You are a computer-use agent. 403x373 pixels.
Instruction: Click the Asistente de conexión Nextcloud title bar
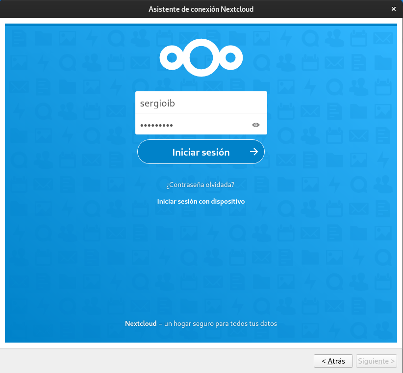(201, 9)
